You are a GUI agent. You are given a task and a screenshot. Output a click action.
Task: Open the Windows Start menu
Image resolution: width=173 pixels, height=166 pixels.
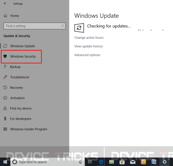click(5, 162)
